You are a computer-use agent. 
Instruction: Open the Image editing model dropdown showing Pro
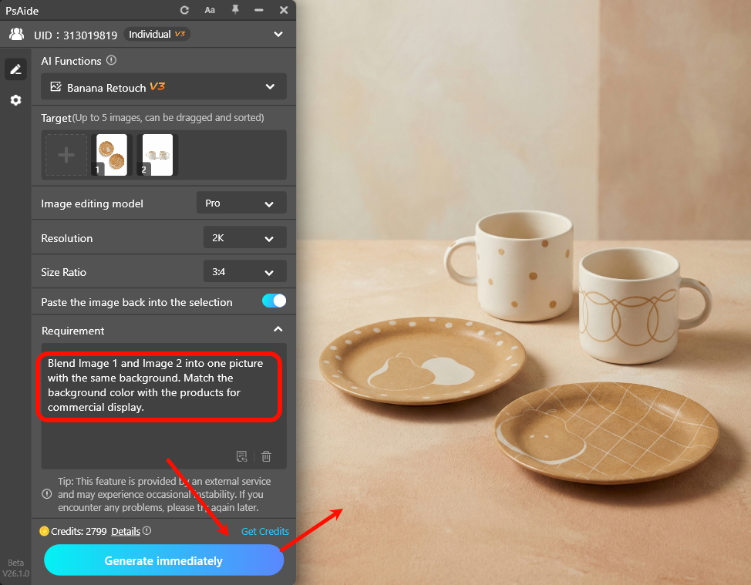click(x=241, y=203)
